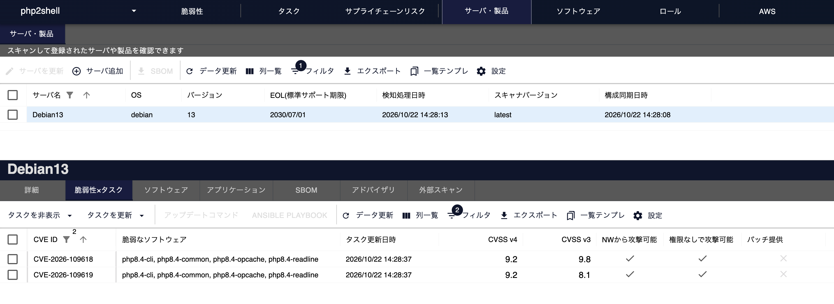Select the 脆弱性×タスク tab
The image size is (834, 304).
(98, 190)
